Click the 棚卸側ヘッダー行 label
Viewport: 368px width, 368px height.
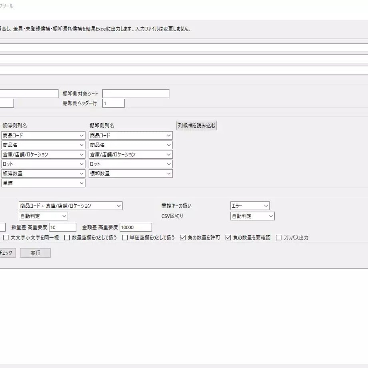click(x=80, y=103)
